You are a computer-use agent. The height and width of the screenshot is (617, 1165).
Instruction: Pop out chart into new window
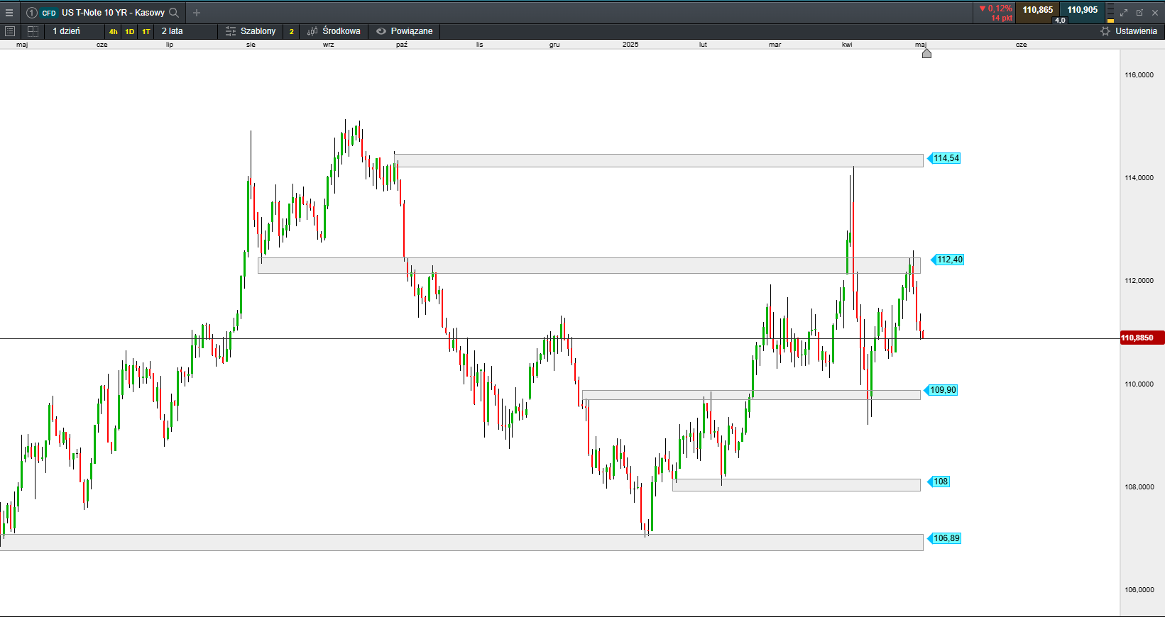(1139, 13)
